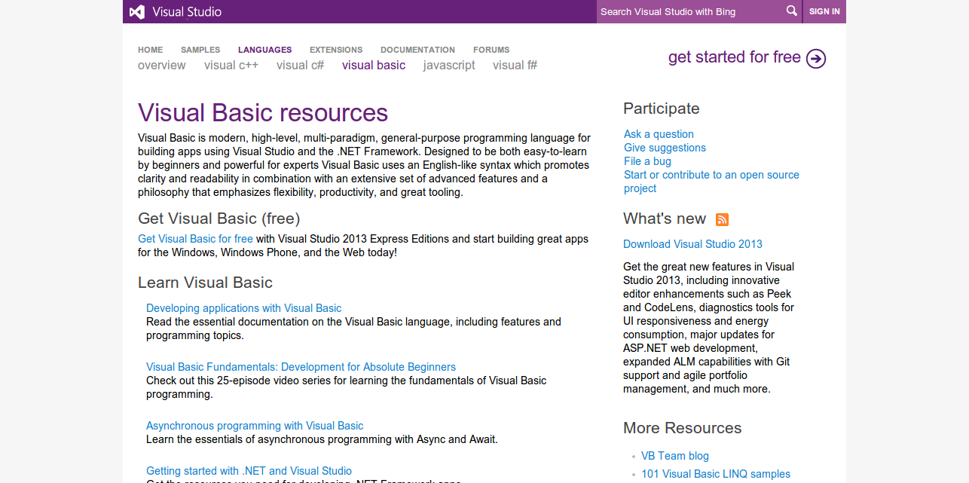Open the SAMPLES menu
969x483 pixels.
(200, 50)
